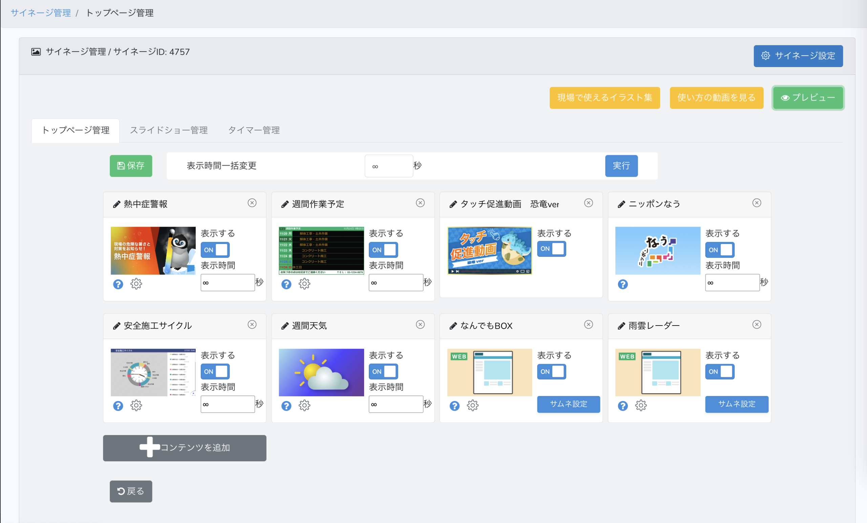Remove the 週間作業予定 card
Image resolution: width=867 pixels, height=523 pixels.
(x=420, y=203)
